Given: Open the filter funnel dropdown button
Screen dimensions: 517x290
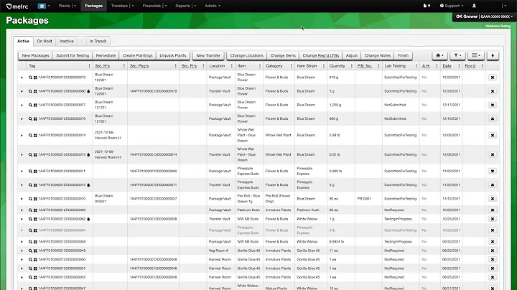Looking at the screenshot, I should click(x=457, y=55).
